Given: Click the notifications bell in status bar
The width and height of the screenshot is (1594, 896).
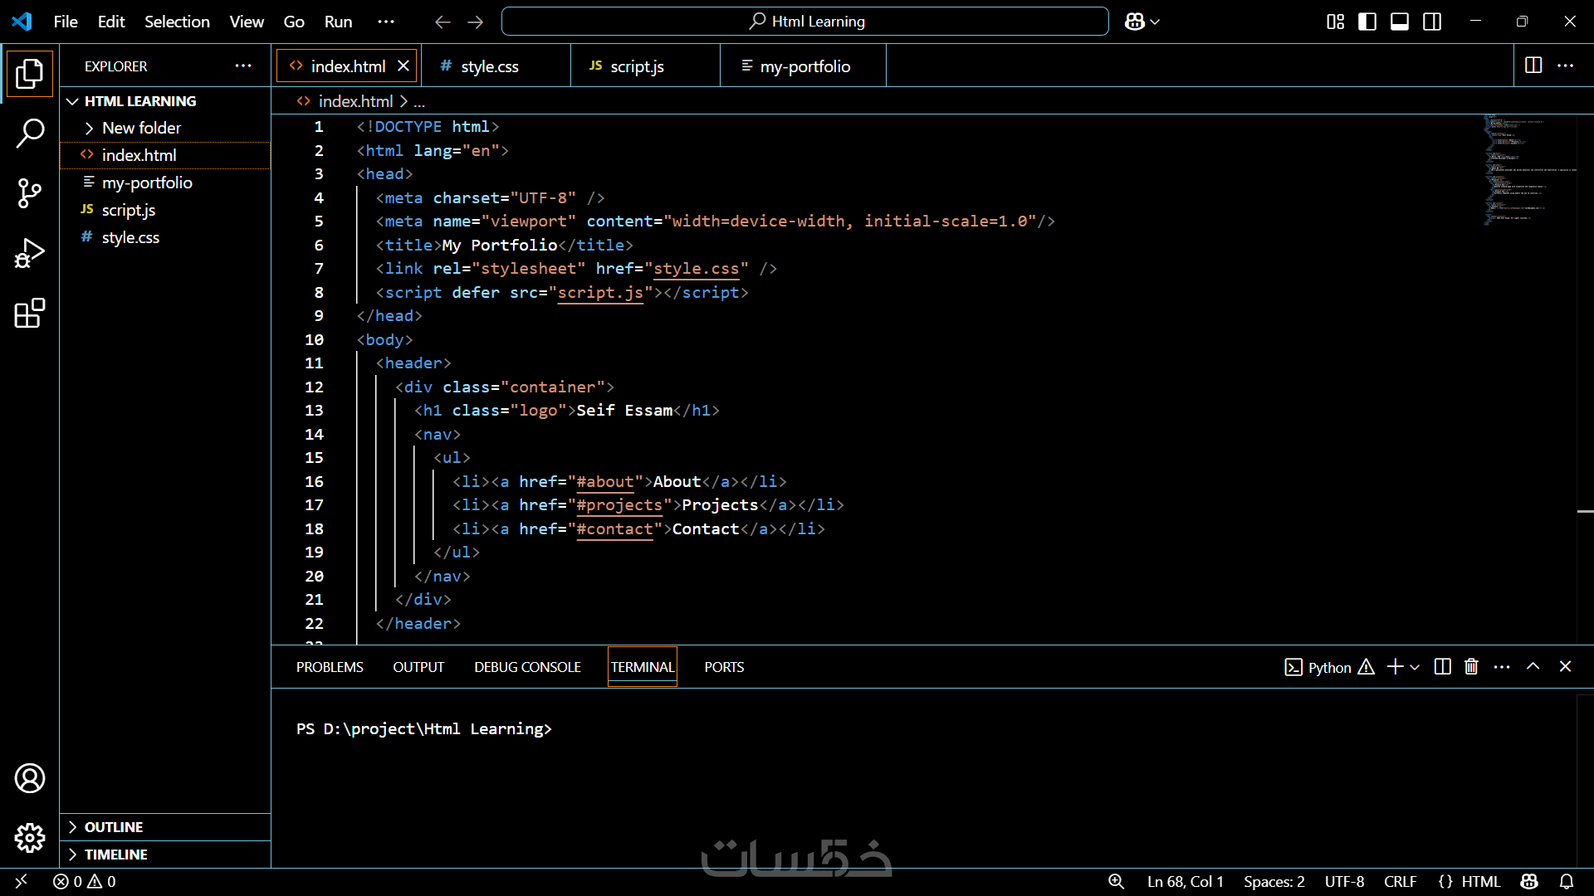Looking at the screenshot, I should point(1567,881).
